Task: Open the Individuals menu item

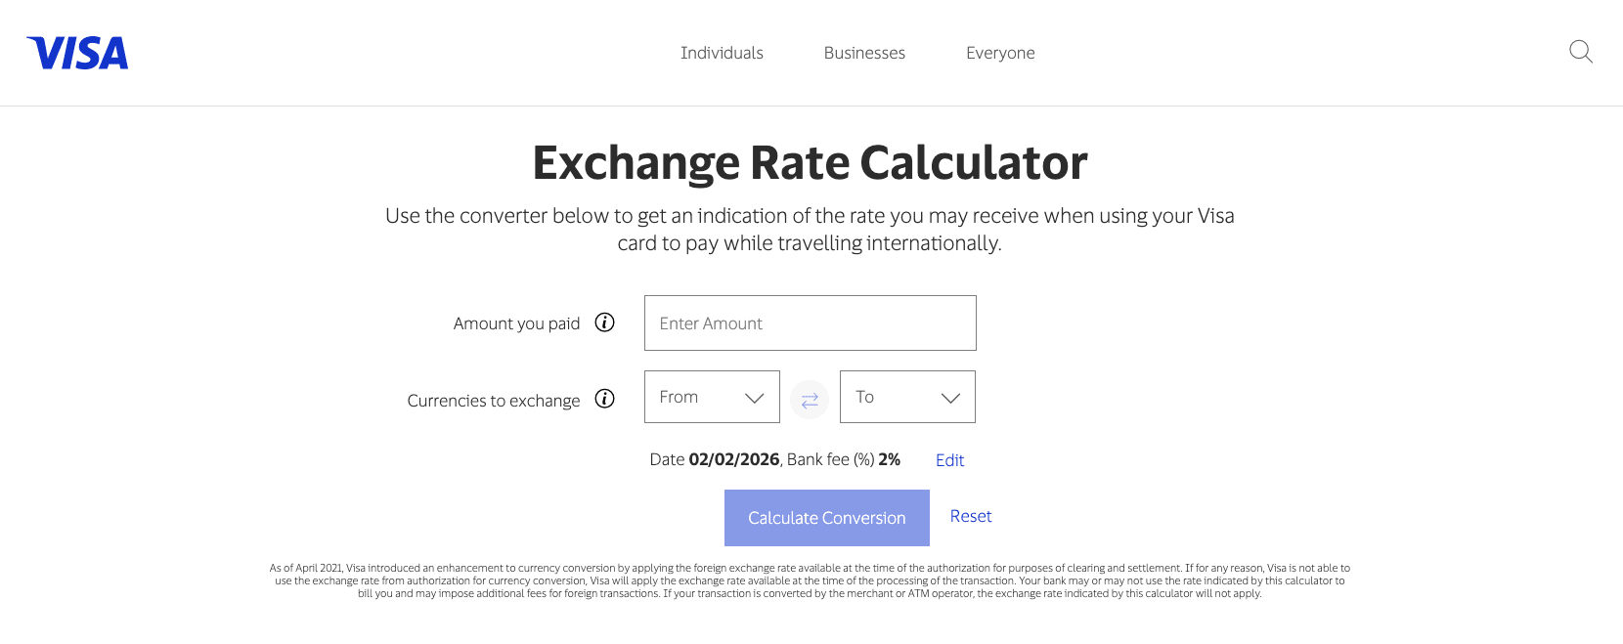Action: click(722, 53)
